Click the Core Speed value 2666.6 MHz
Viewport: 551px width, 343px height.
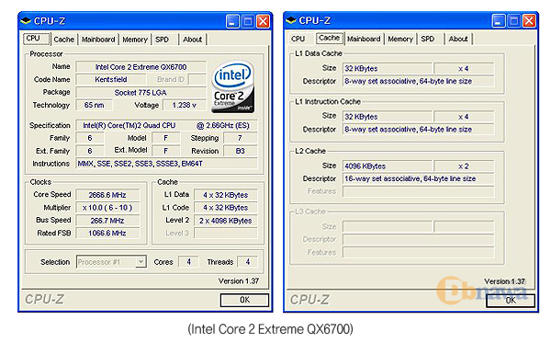[107, 195]
